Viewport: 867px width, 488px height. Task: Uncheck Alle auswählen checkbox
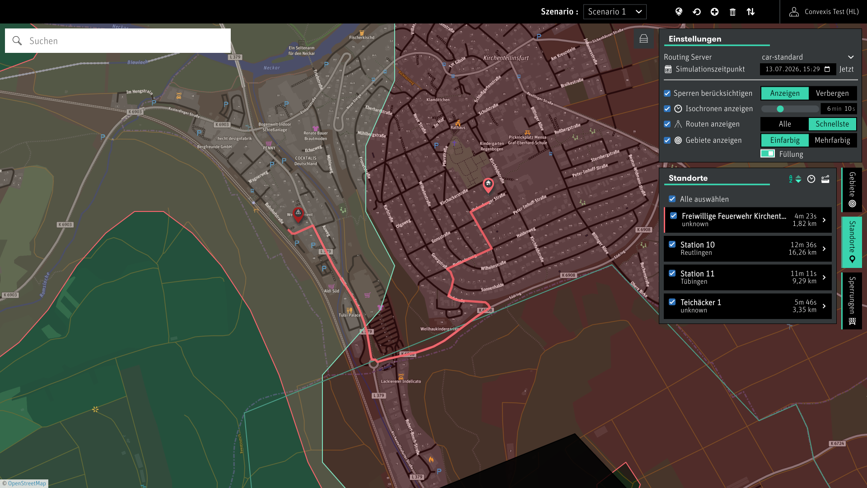672,199
